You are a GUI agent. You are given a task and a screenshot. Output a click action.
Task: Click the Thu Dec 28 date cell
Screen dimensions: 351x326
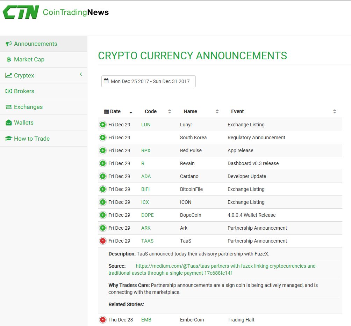coord(120,320)
